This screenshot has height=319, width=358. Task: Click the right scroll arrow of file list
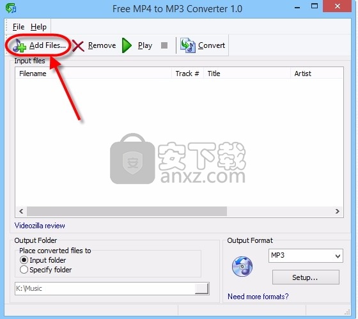[x=338, y=211]
